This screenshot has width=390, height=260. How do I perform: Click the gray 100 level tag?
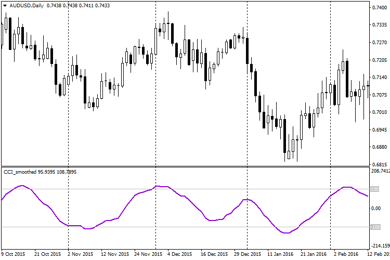click(x=374, y=189)
